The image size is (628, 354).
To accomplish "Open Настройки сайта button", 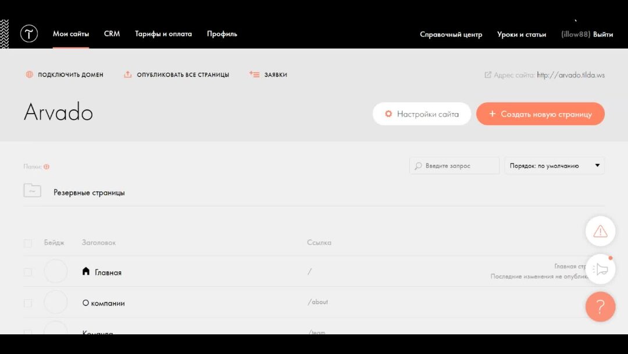I will [422, 114].
